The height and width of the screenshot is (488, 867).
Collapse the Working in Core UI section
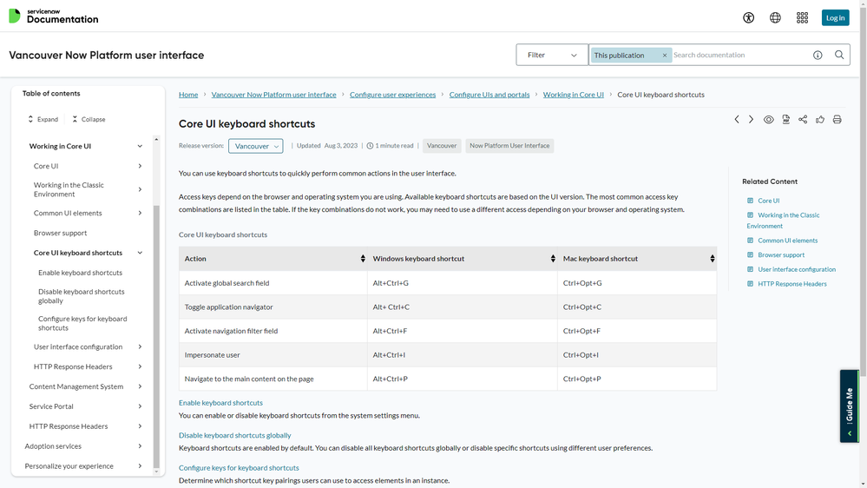(140, 146)
